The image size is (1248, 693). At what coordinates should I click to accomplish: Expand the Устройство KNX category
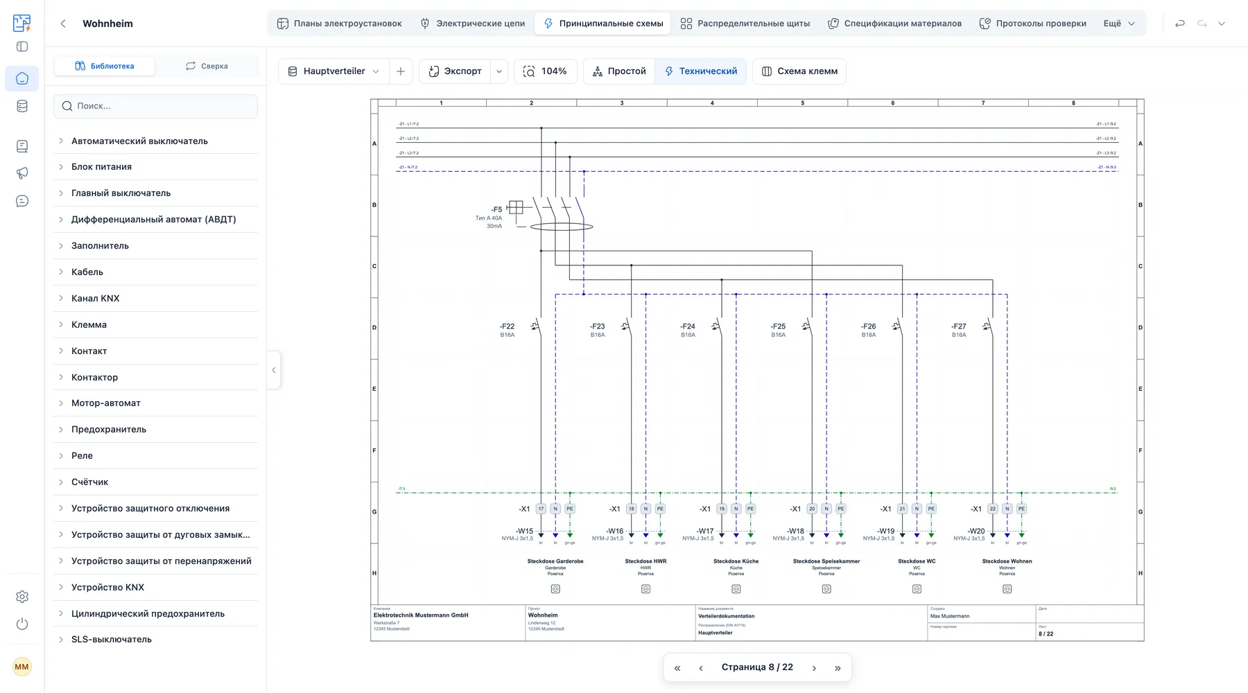tap(155, 587)
